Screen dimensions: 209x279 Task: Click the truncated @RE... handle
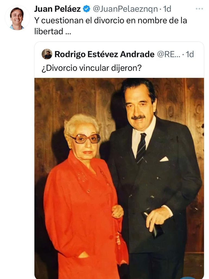(x=168, y=54)
